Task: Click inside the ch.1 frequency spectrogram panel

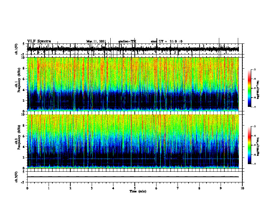Action: 133,84
